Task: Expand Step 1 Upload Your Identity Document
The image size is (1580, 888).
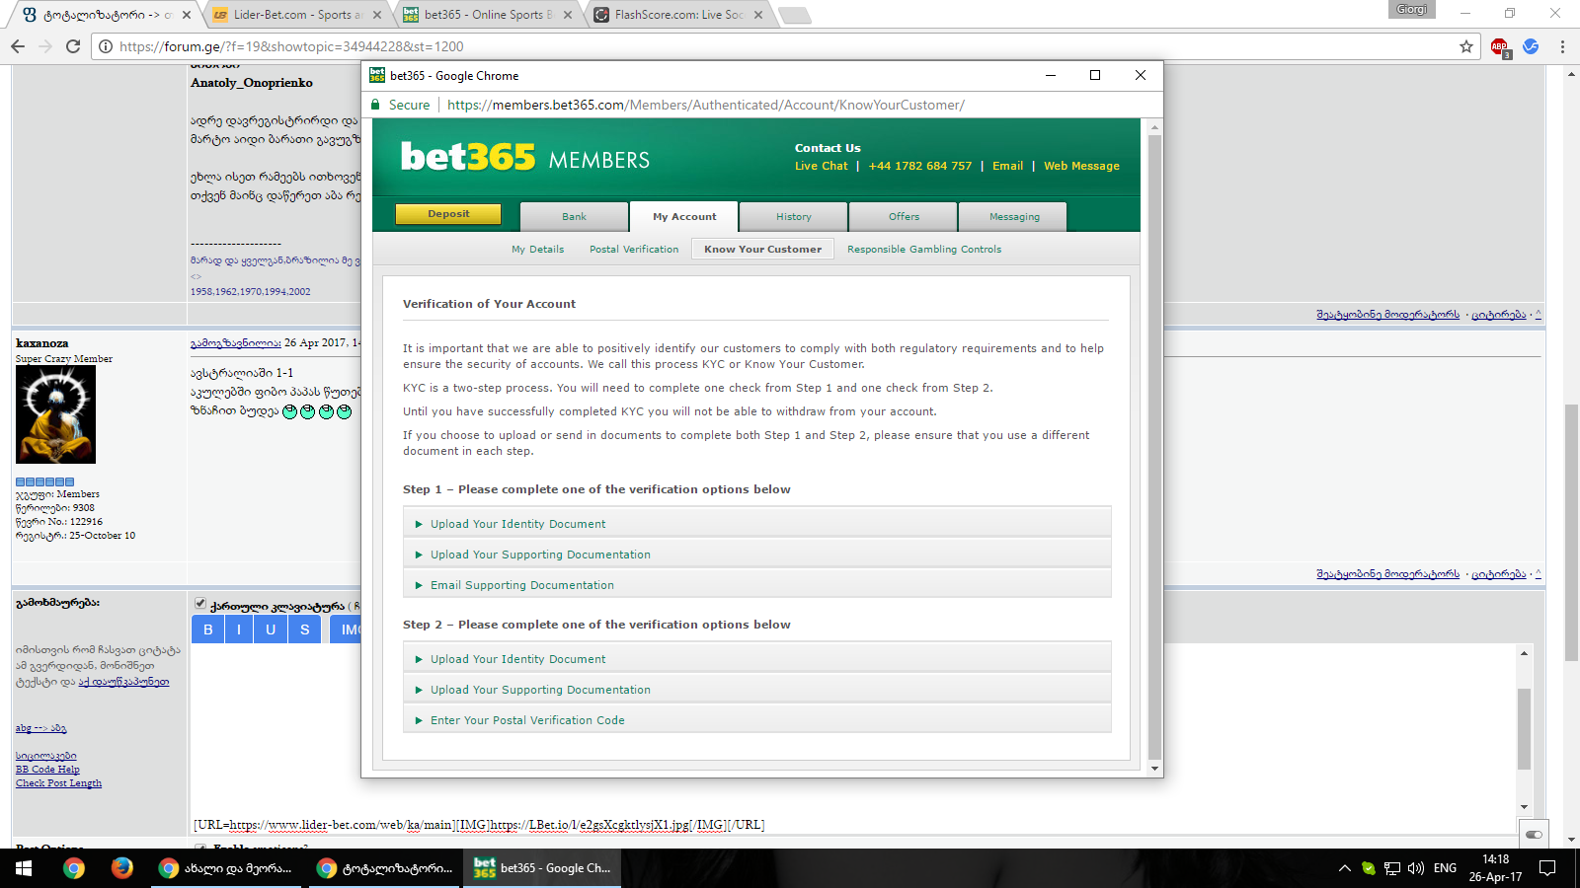Action: [757, 524]
